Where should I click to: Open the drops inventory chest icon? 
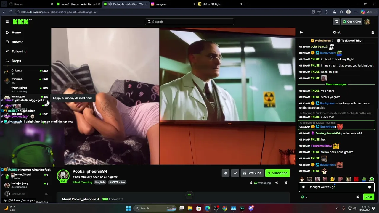coord(336,22)
